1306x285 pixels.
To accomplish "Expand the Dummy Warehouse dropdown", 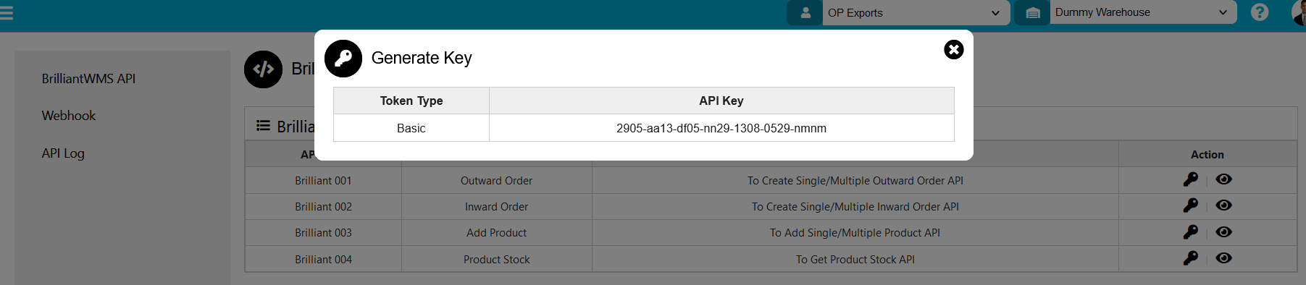I will (x=1144, y=12).
